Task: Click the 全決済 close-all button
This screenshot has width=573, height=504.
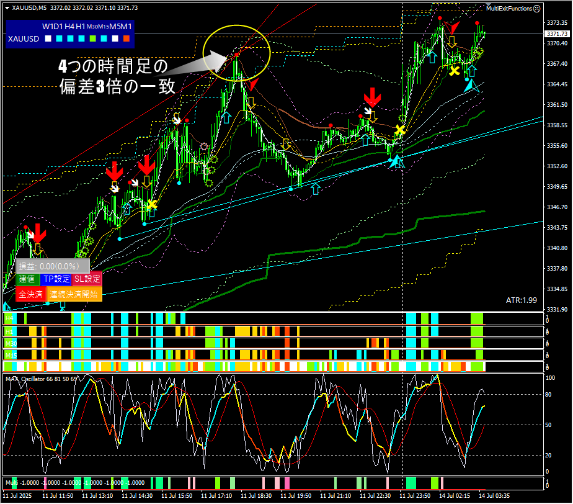Action: pyautogui.click(x=31, y=294)
